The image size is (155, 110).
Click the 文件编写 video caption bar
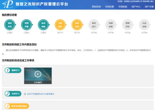click(x=38, y=82)
